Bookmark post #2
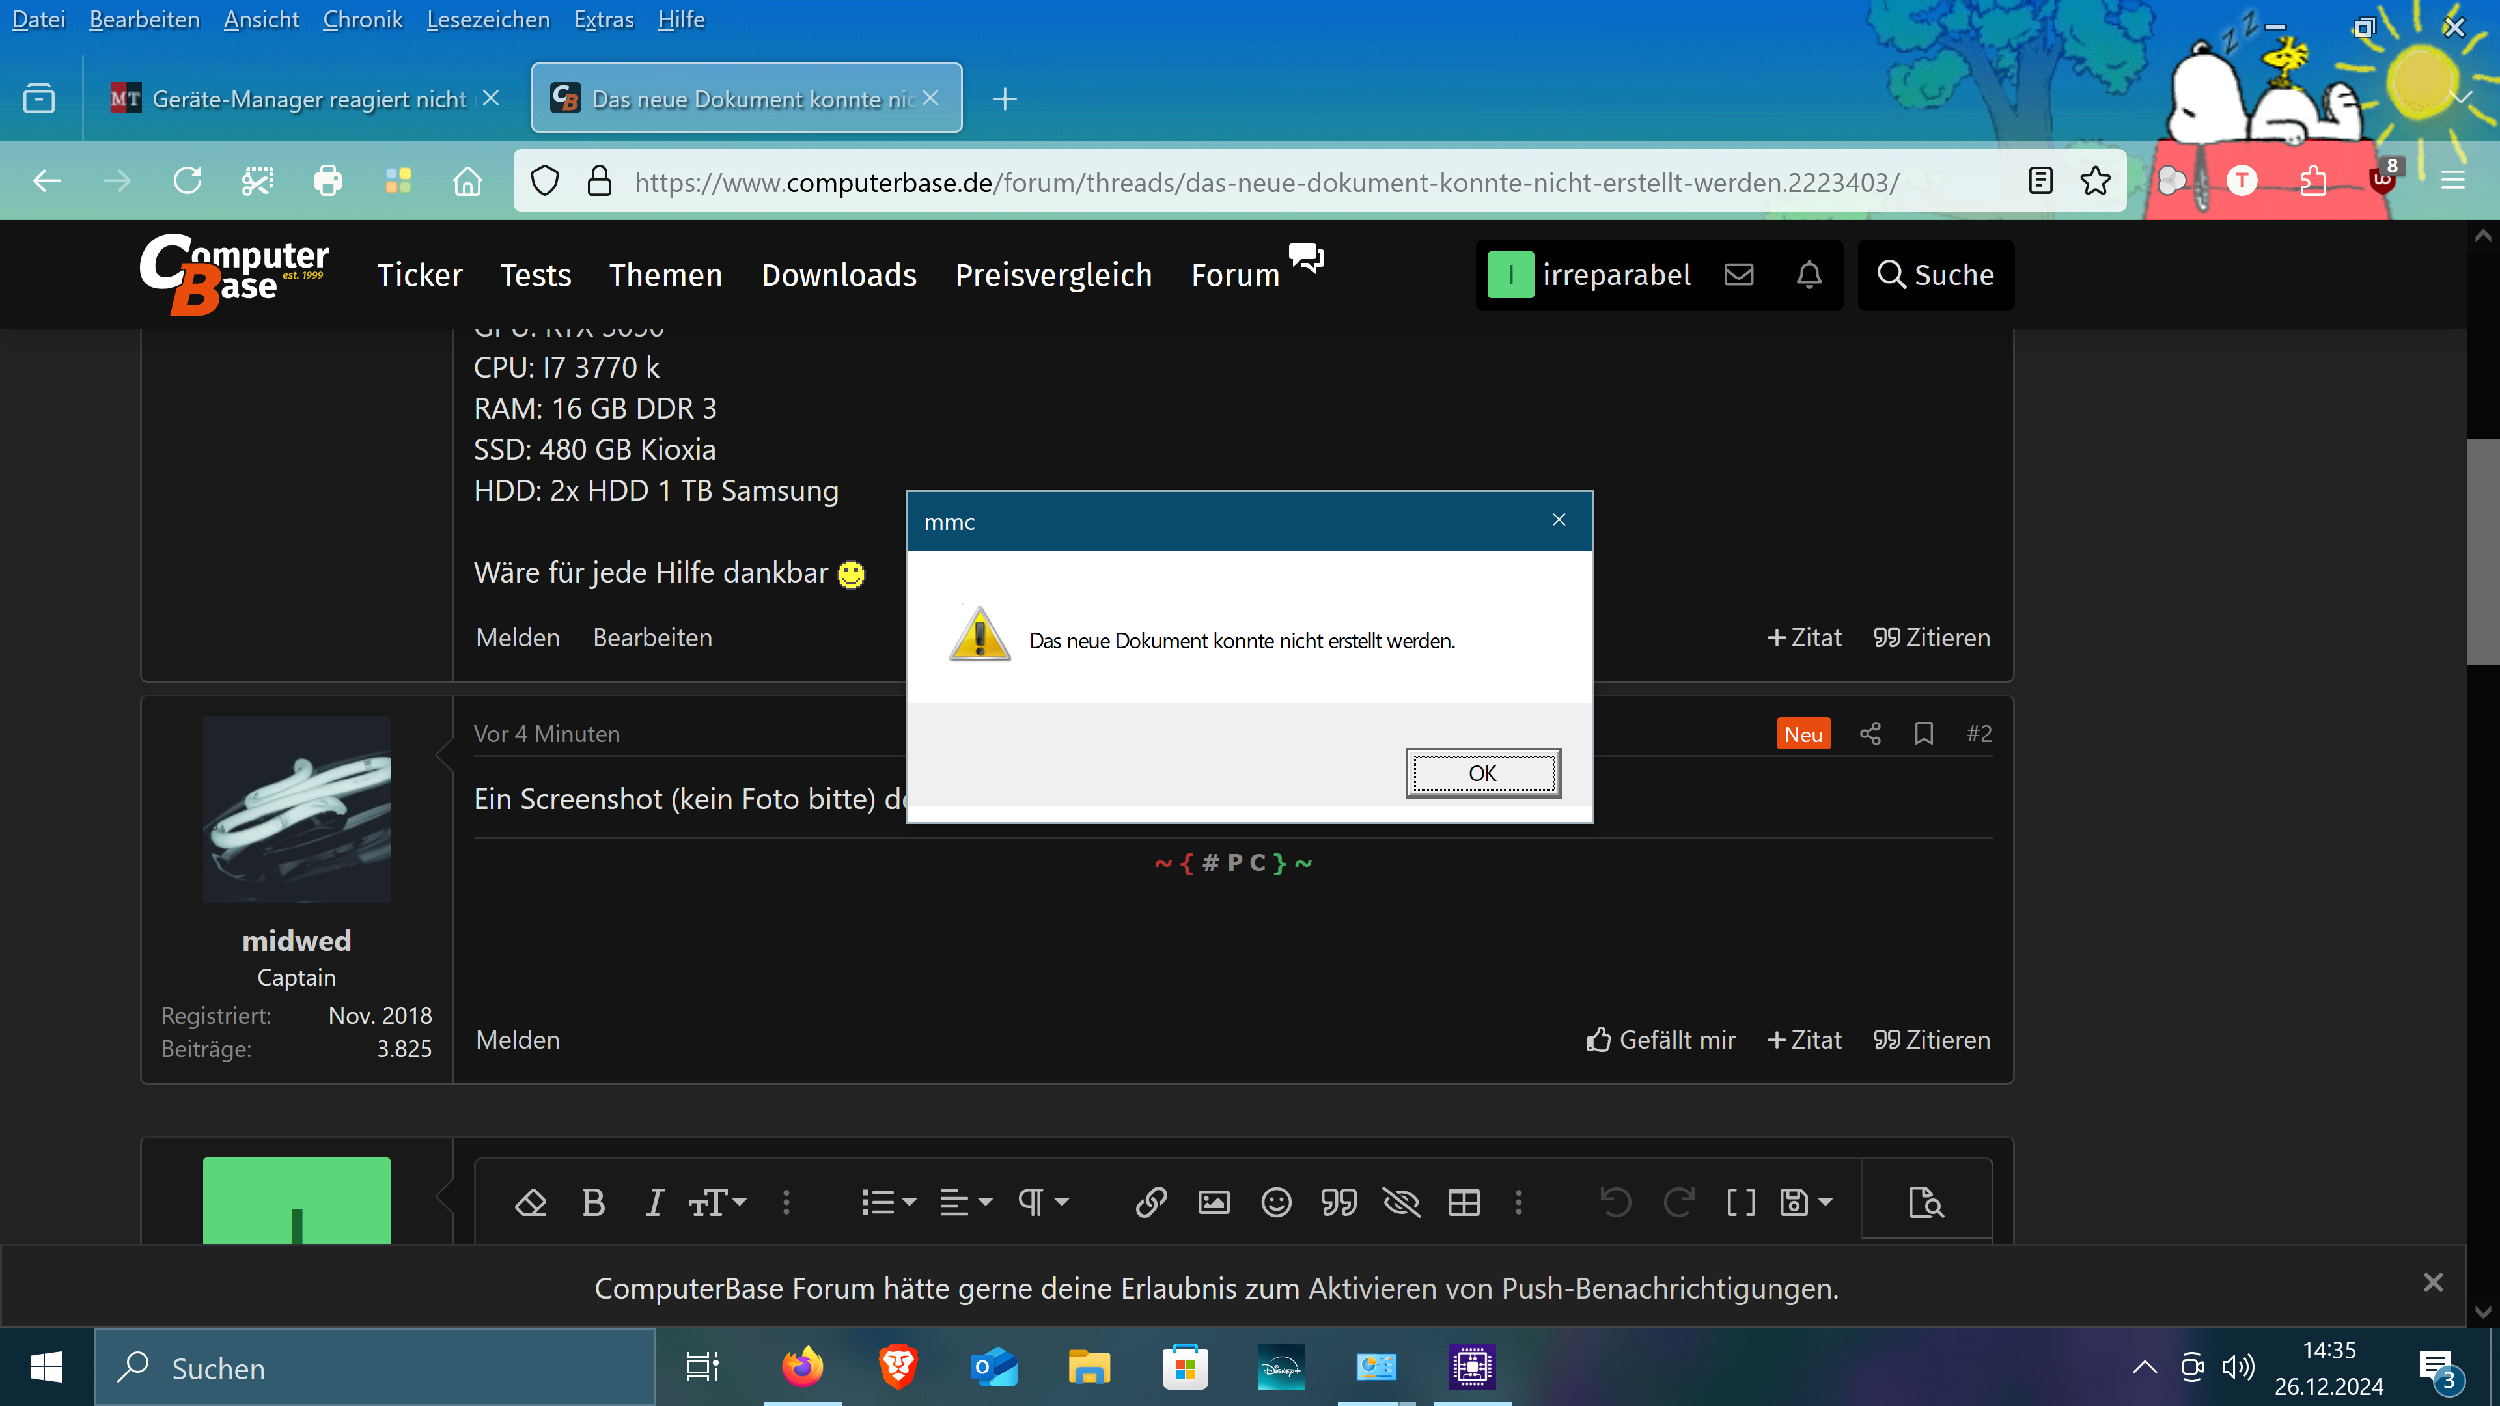This screenshot has height=1406, width=2500. click(1924, 734)
